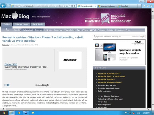Open Bleskovky in the navigation bar
This screenshot has width=154, height=115.
point(120,30)
